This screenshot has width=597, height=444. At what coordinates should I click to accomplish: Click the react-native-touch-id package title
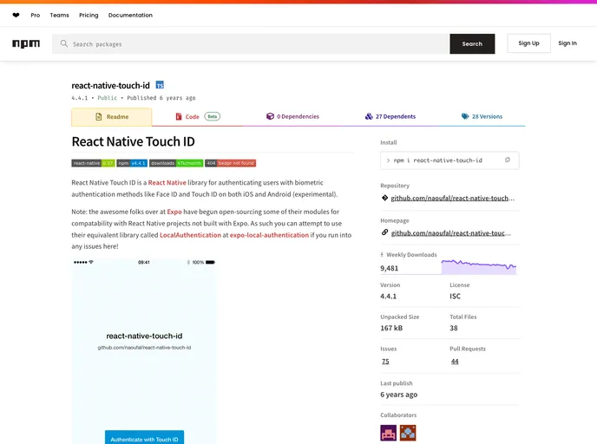pyautogui.click(x=111, y=86)
